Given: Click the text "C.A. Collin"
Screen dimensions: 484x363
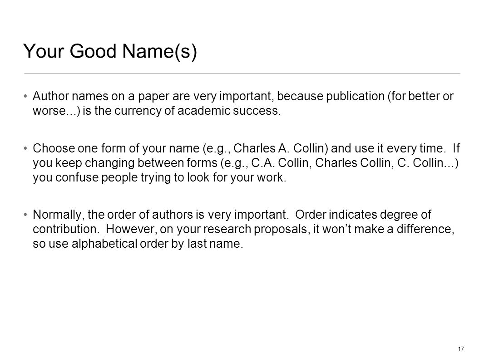Looking at the screenshot, I should (x=280, y=163).
